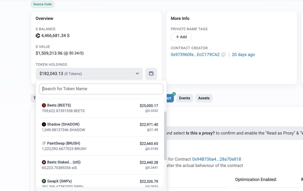Click the 4,466,681.34 S balance

coord(55,36)
